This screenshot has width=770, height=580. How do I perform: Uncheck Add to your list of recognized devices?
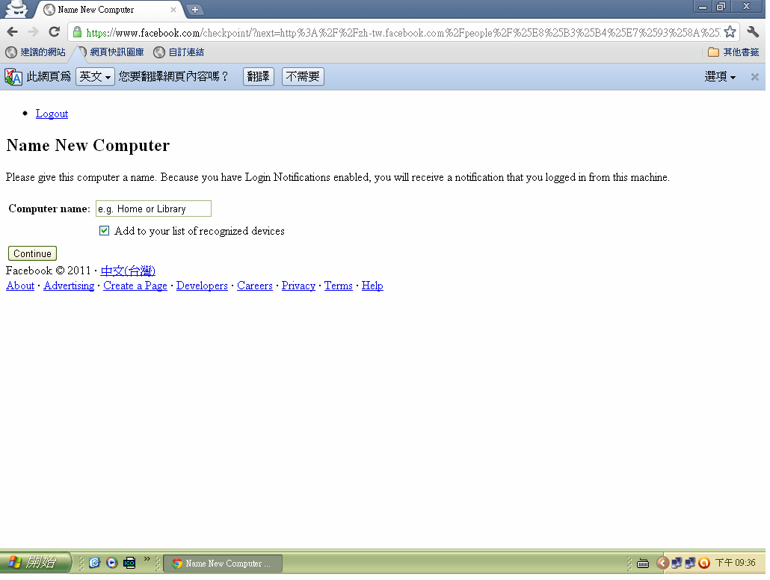104,231
